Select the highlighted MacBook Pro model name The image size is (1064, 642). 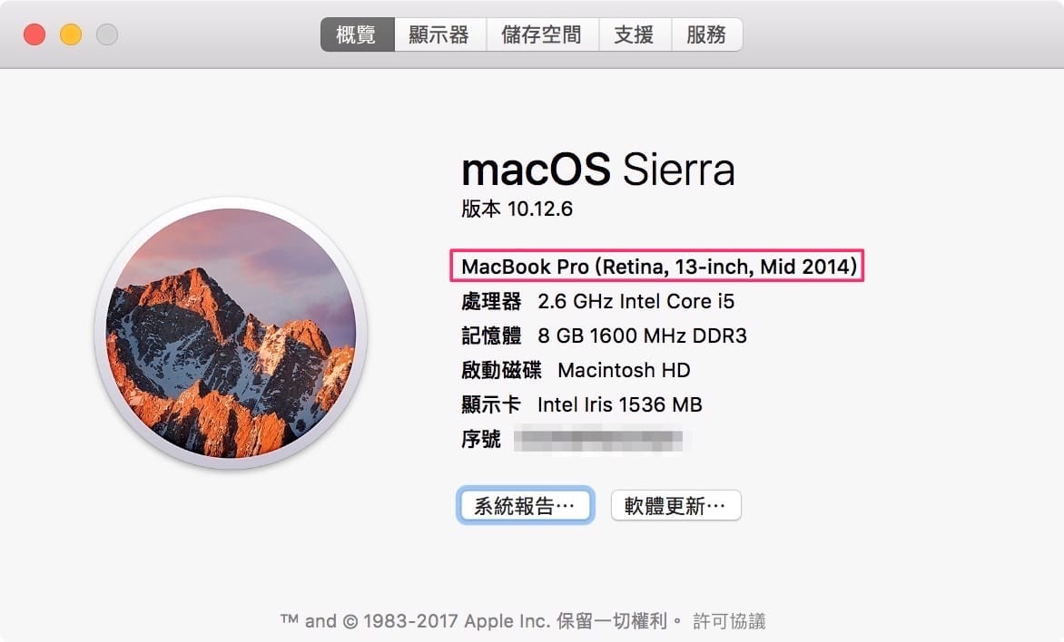660,267
